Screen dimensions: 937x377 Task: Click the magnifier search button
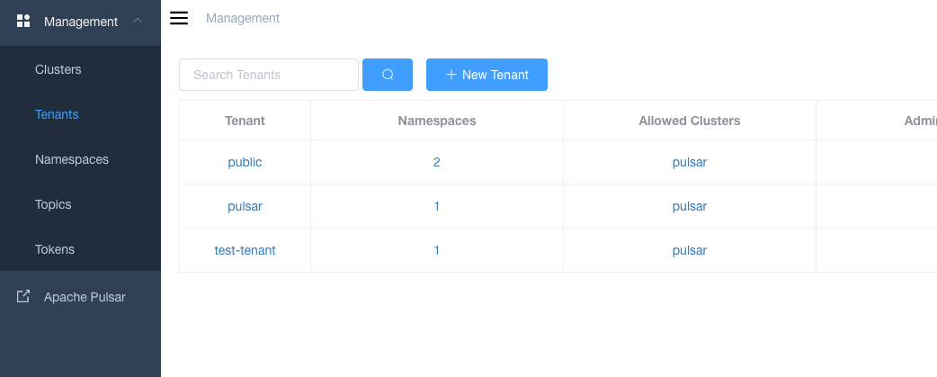pyautogui.click(x=388, y=75)
